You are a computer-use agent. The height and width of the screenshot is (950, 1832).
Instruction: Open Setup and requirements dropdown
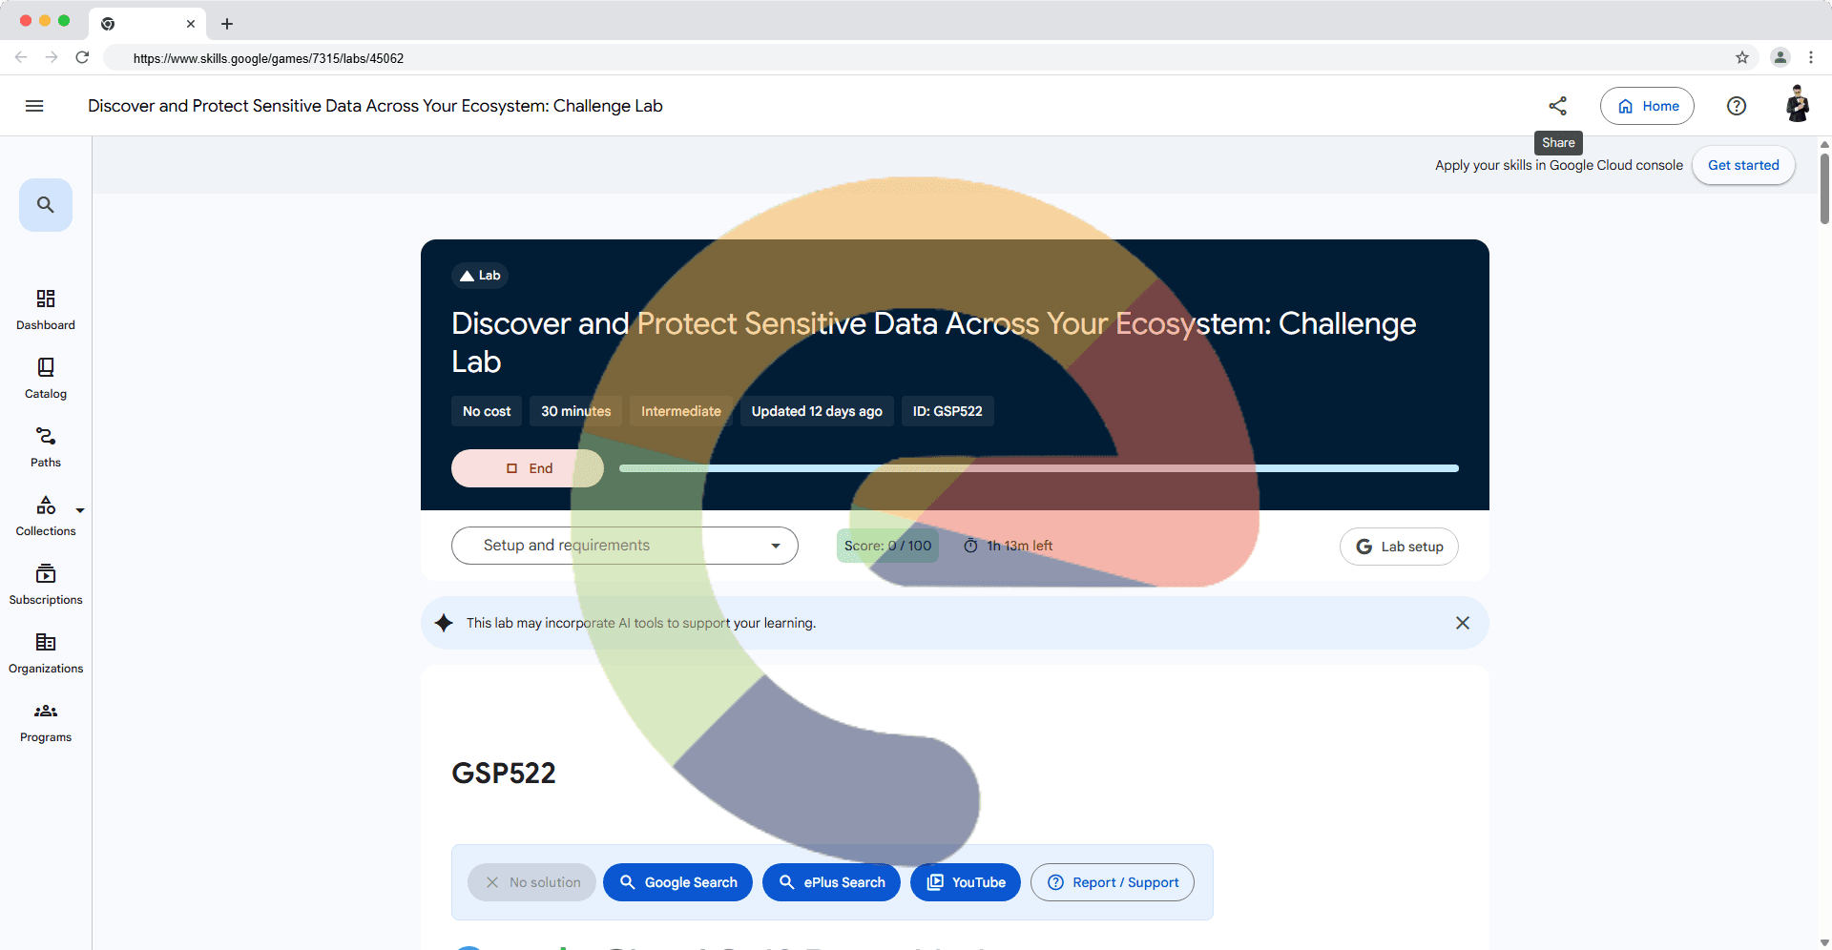click(625, 546)
